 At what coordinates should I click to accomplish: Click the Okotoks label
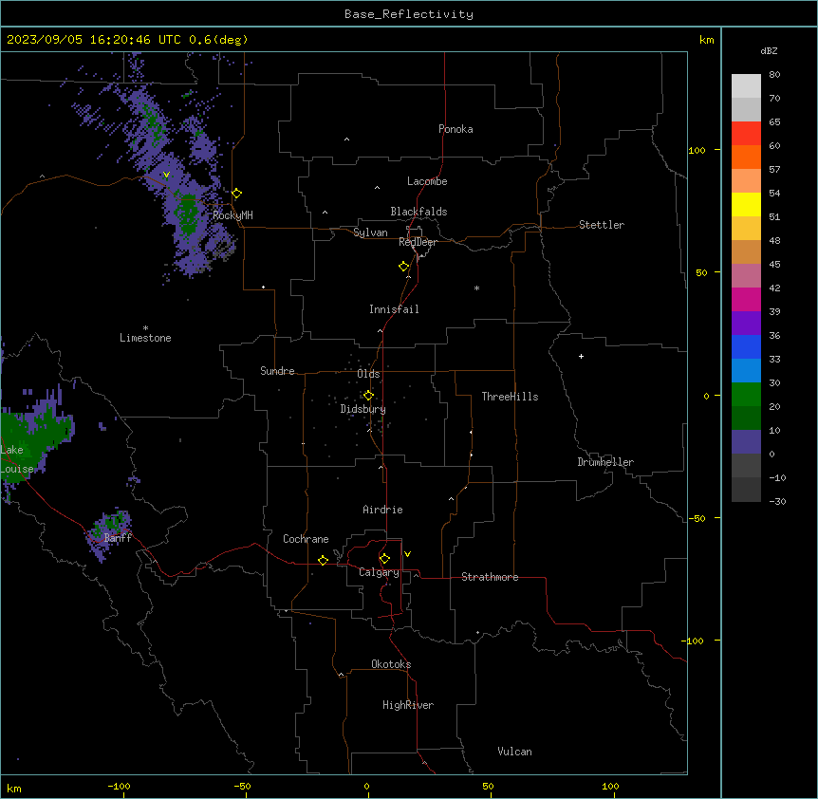click(391, 664)
